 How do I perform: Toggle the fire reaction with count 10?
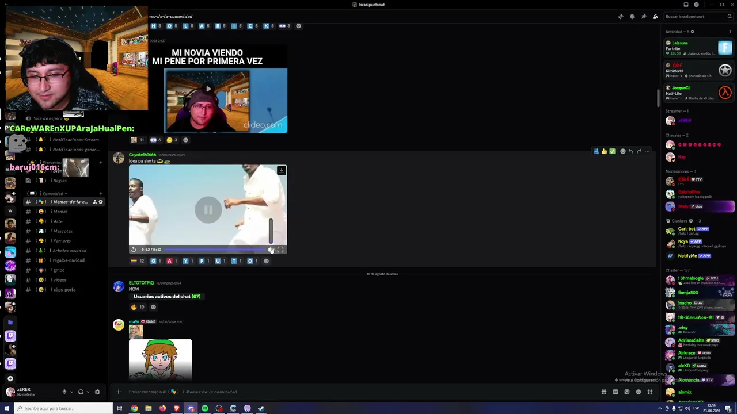[138, 307]
